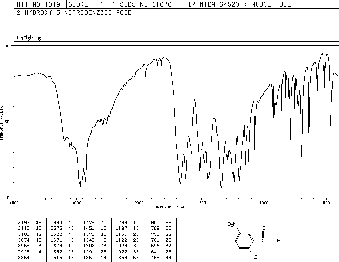Click the 1500 tick label on x-axis
Viewport: 339px width, 262px height.
click(x=202, y=203)
